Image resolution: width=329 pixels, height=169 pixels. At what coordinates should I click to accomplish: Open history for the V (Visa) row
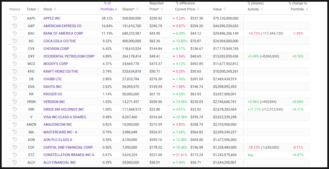15,117
